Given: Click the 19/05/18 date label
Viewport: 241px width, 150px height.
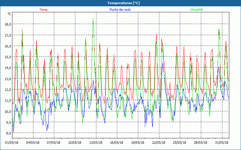Looking at the screenshot, I should click(138, 143).
